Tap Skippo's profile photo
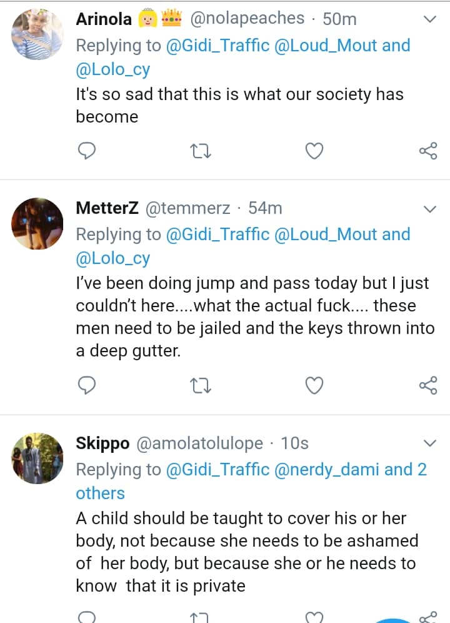 38,458
